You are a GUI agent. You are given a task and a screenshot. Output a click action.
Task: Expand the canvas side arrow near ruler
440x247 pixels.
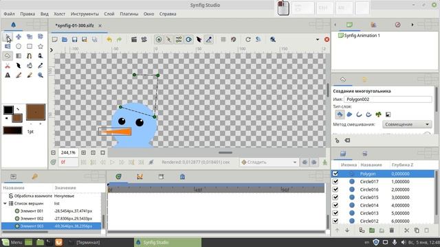coord(52,50)
